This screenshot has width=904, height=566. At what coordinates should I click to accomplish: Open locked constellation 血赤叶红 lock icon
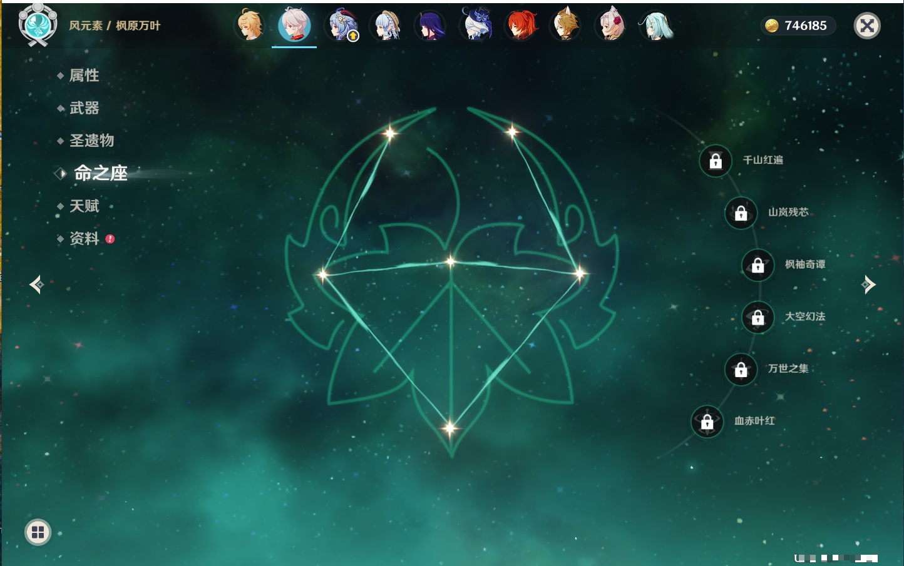[x=707, y=422]
